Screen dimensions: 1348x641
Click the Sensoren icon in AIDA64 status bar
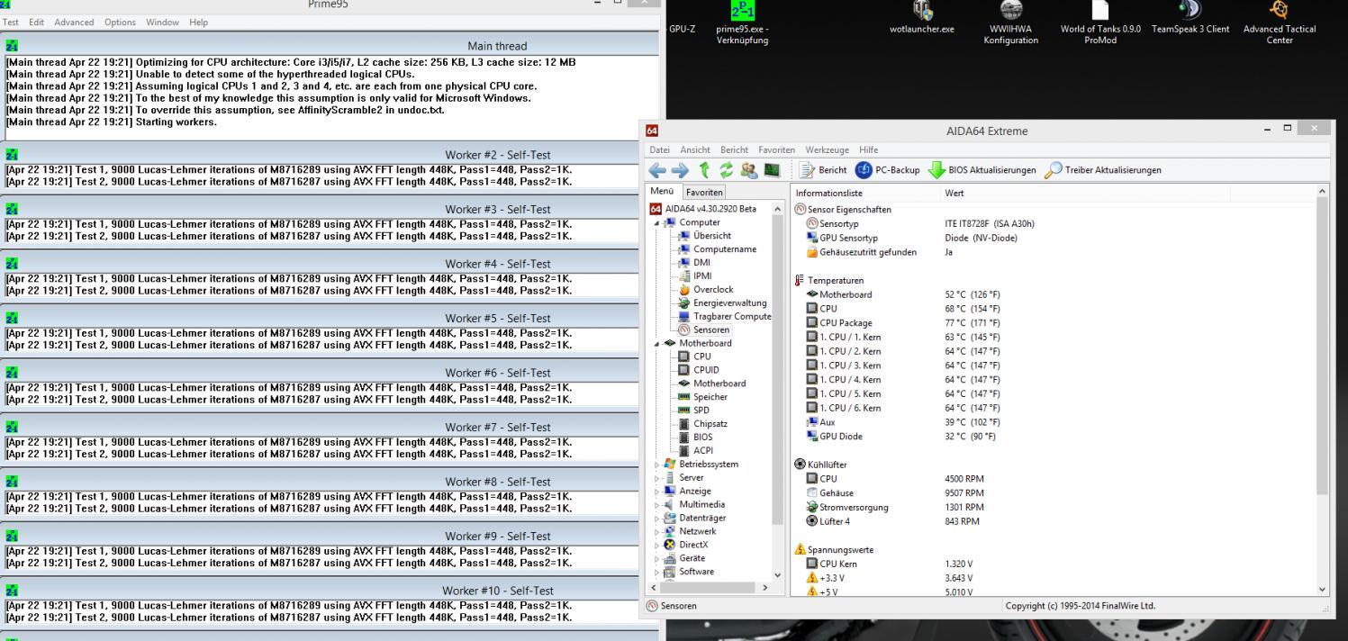tap(652, 606)
